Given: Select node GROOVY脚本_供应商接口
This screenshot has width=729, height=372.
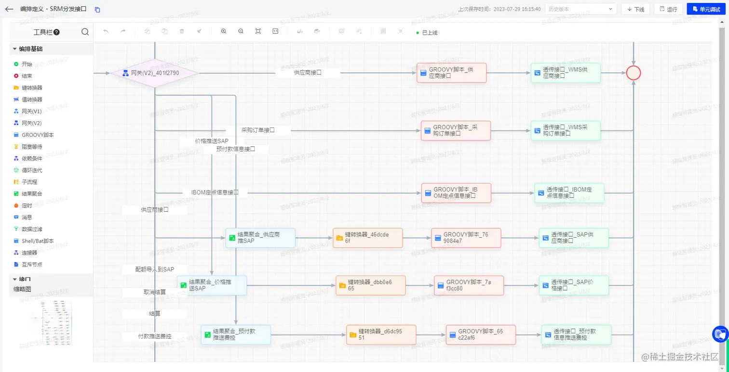Looking at the screenshot, I should click(x=452, y=73).
